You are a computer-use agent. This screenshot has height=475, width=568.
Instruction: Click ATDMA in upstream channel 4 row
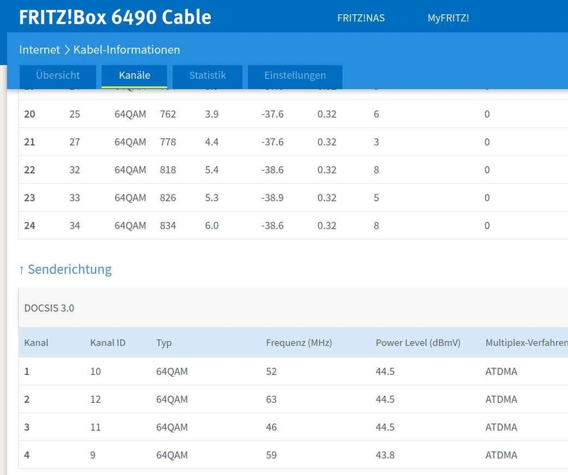click(501, 455)
